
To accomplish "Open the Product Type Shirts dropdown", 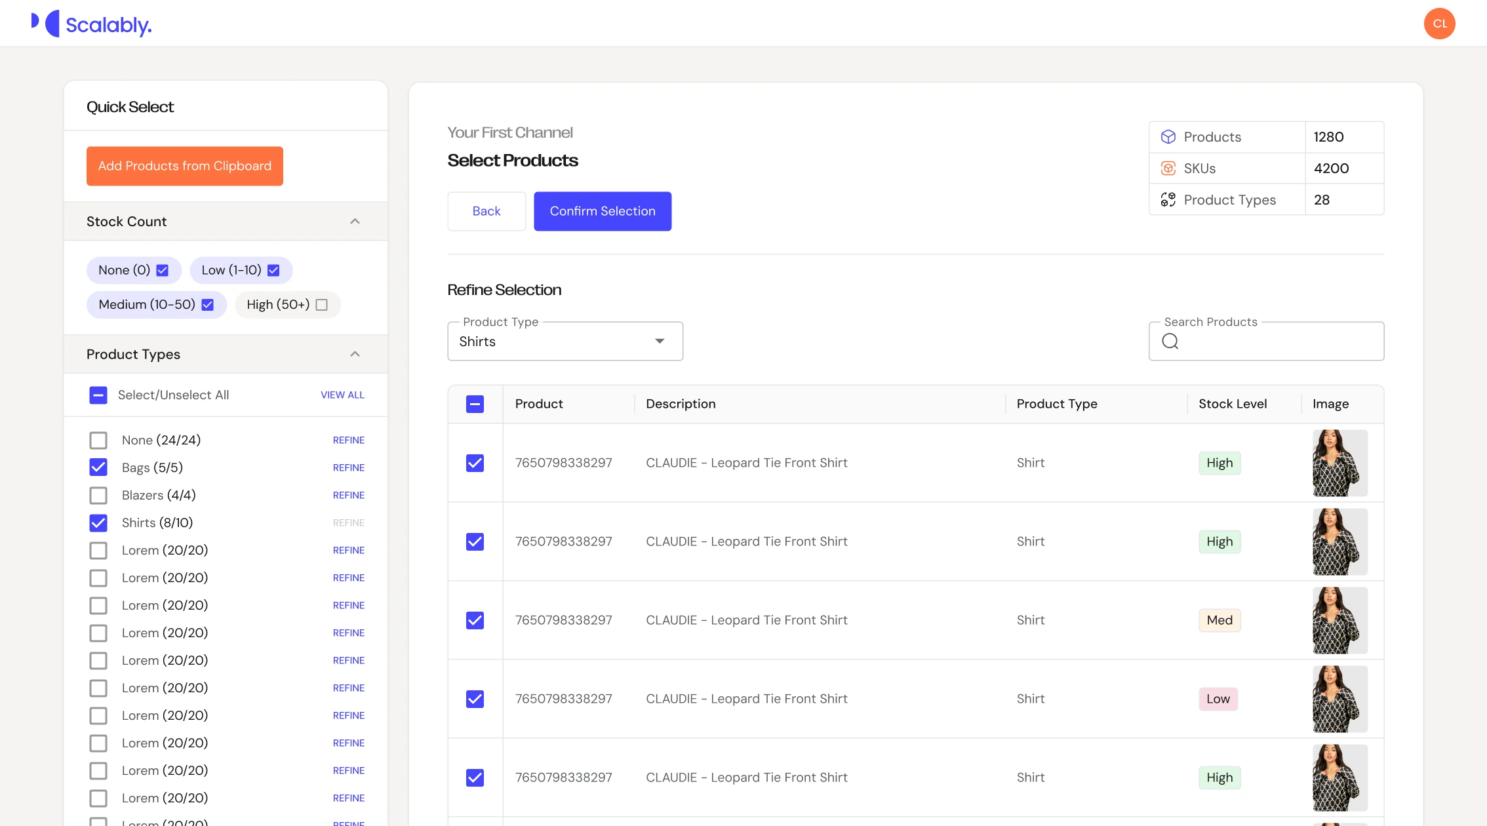I will 565,341.
